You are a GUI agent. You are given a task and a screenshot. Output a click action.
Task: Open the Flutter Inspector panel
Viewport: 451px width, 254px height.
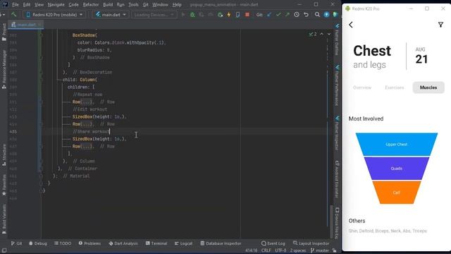[337, 133]
